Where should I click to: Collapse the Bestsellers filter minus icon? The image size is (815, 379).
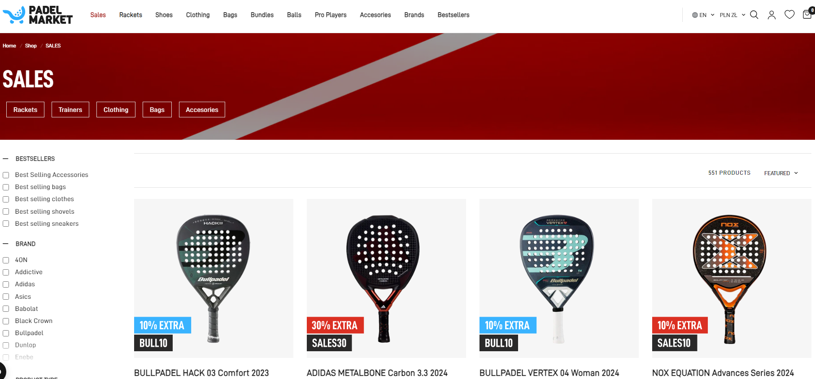[x=6, y=159]
